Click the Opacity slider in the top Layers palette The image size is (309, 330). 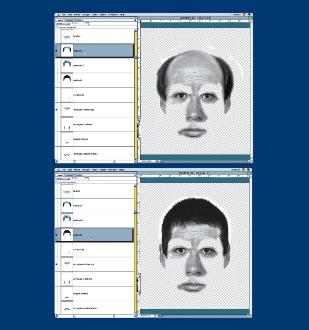(x=88, y=24)
